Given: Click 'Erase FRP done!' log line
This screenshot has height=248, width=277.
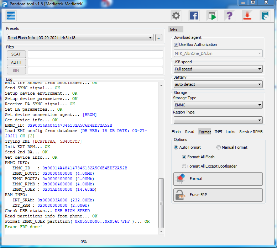Looking at the screenshot, I should (23, 227).
